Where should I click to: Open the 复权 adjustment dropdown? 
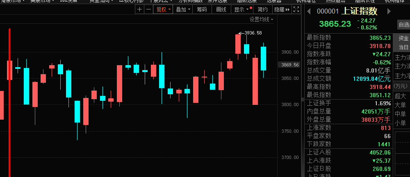(162, 9)
